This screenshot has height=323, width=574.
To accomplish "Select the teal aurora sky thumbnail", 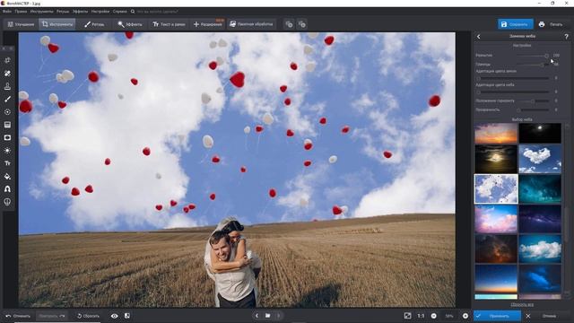I will pyautogui.click(x=540, y=188).
